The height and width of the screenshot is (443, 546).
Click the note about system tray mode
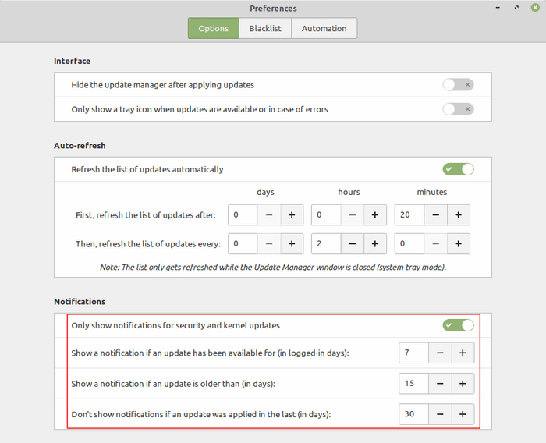(x=273, y=267)
